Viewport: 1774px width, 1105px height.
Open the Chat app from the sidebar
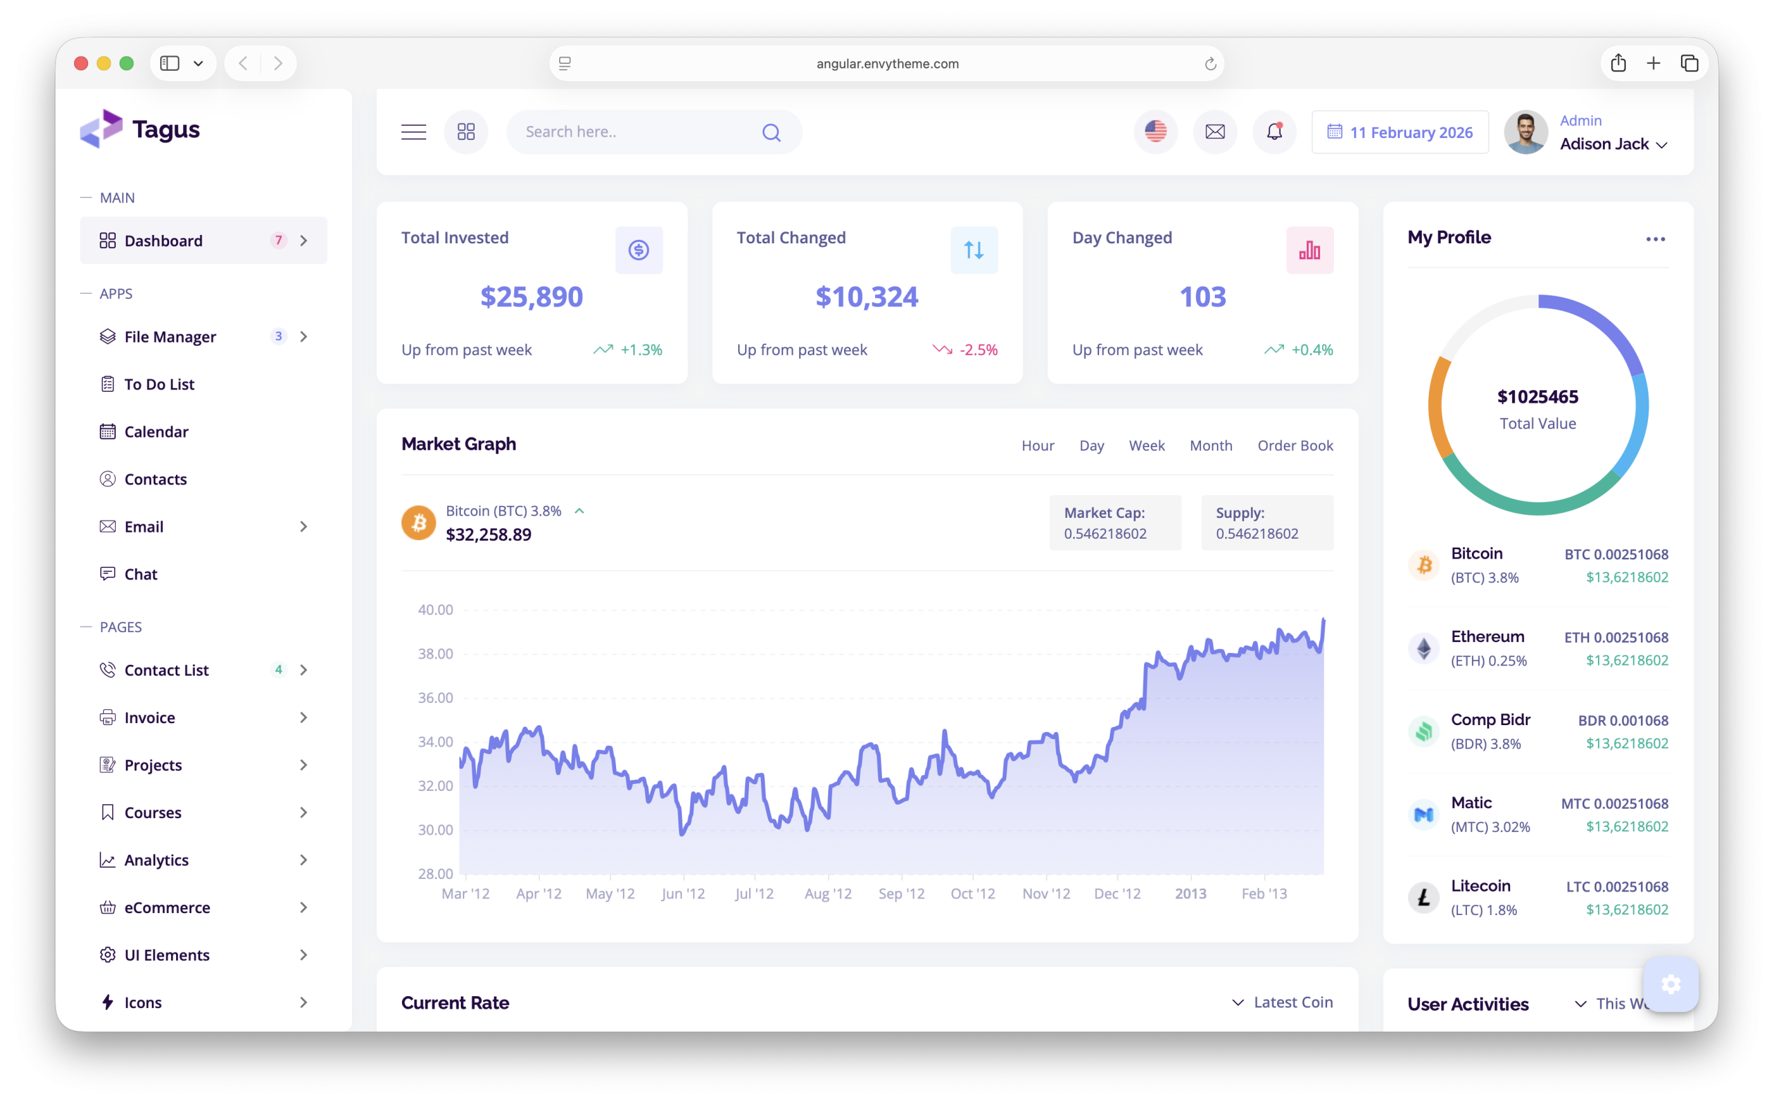pos(141,574)
